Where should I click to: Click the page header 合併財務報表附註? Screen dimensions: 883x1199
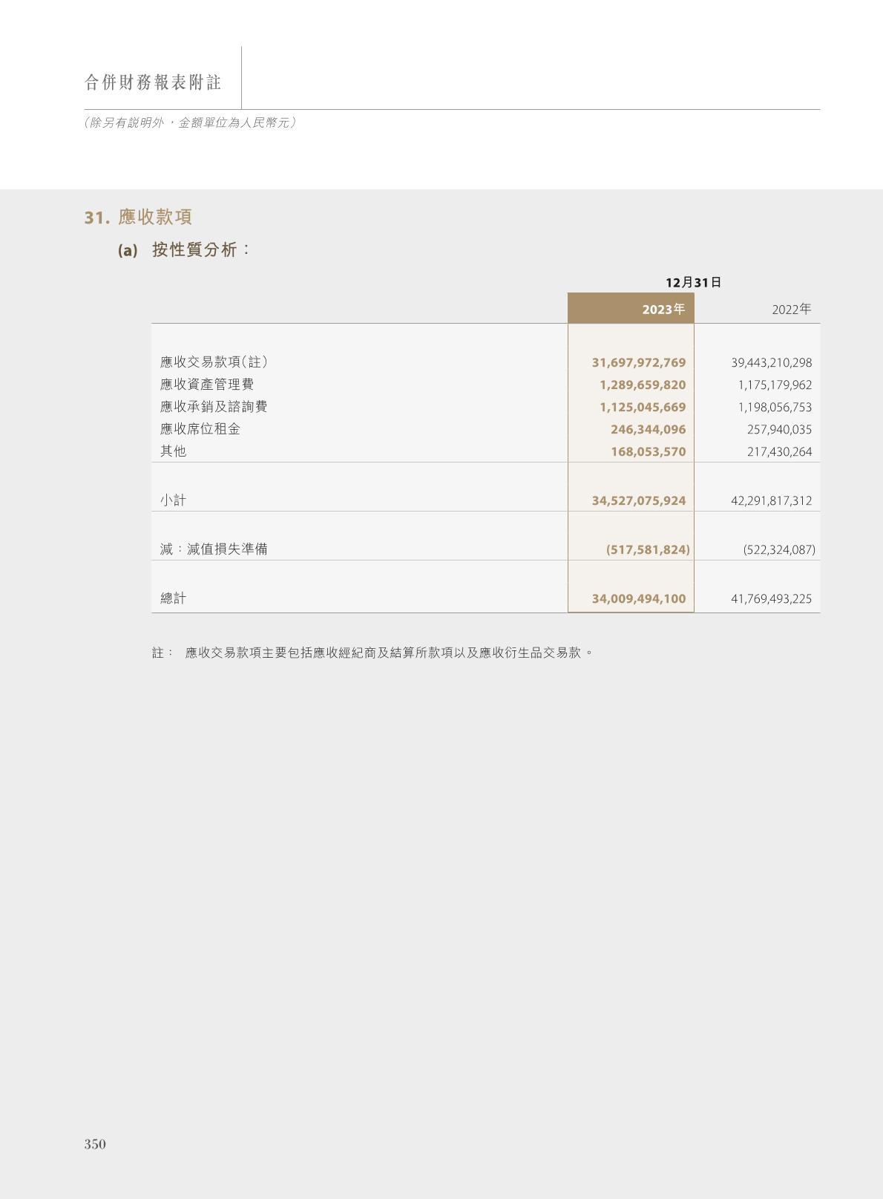coord(153,82)
